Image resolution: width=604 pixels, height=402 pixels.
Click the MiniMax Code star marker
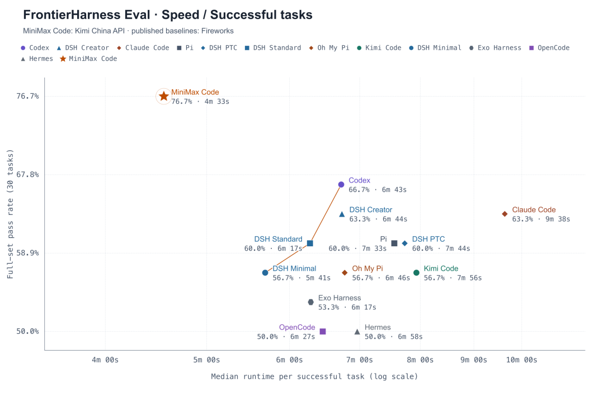pos(164,96)
